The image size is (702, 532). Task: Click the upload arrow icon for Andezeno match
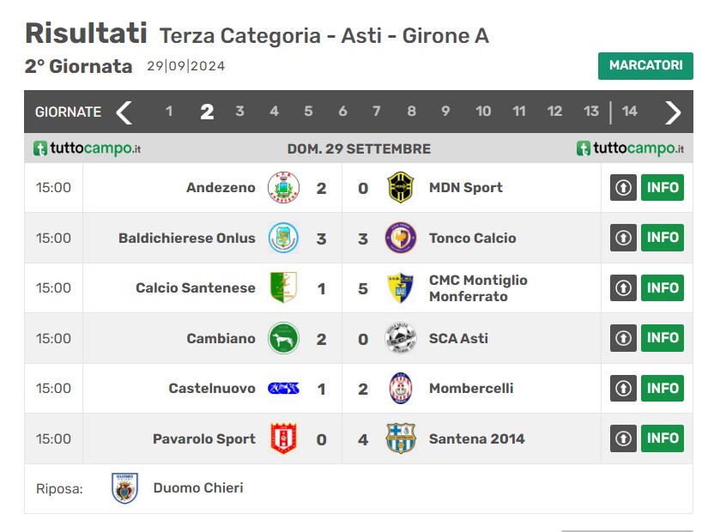pyautogui.click(x=623, y=188)
